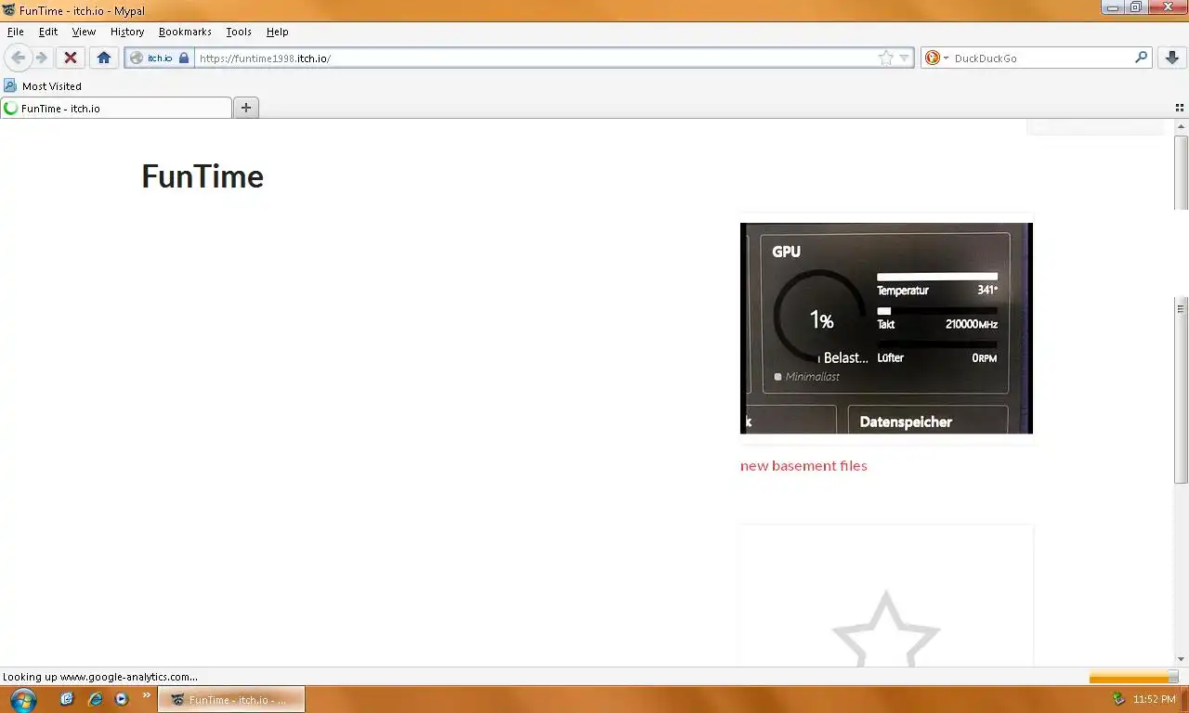This screenshot has width=1189, height=713.
Task: Click the search magnifier icon
Action: click(x=1142, y=58)
